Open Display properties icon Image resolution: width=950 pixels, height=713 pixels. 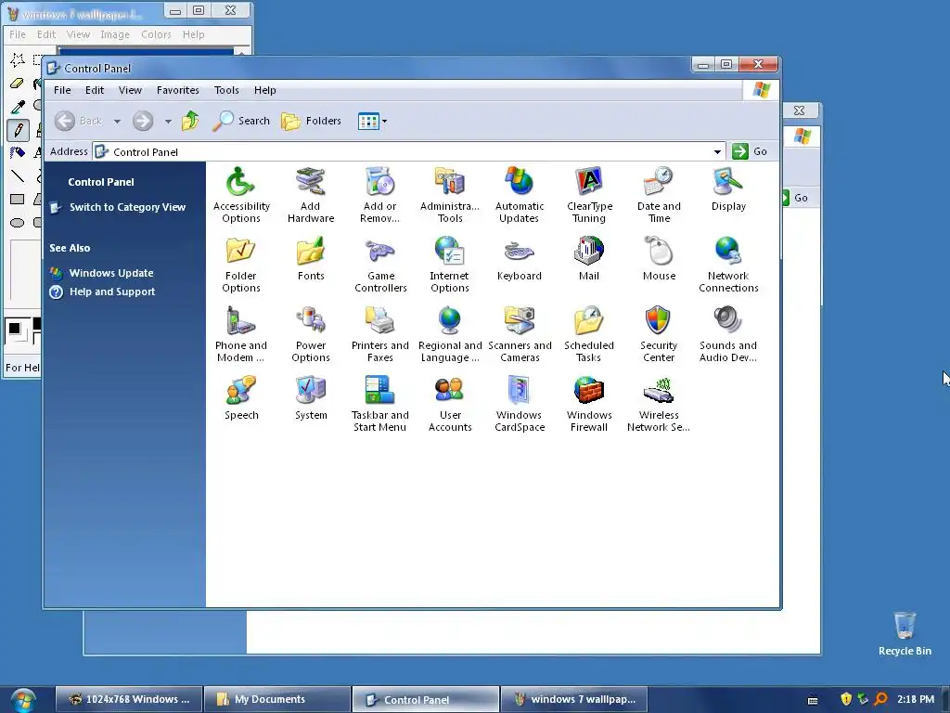(x=728, y=189)
